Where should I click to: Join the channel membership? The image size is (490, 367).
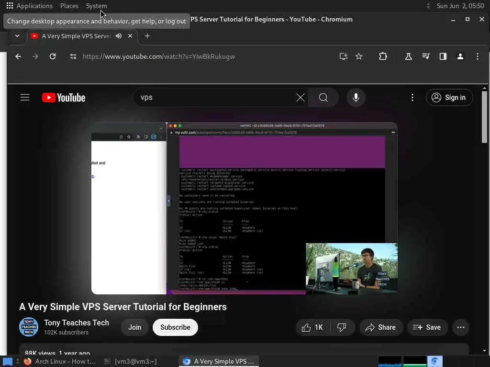tap(134, 327)
